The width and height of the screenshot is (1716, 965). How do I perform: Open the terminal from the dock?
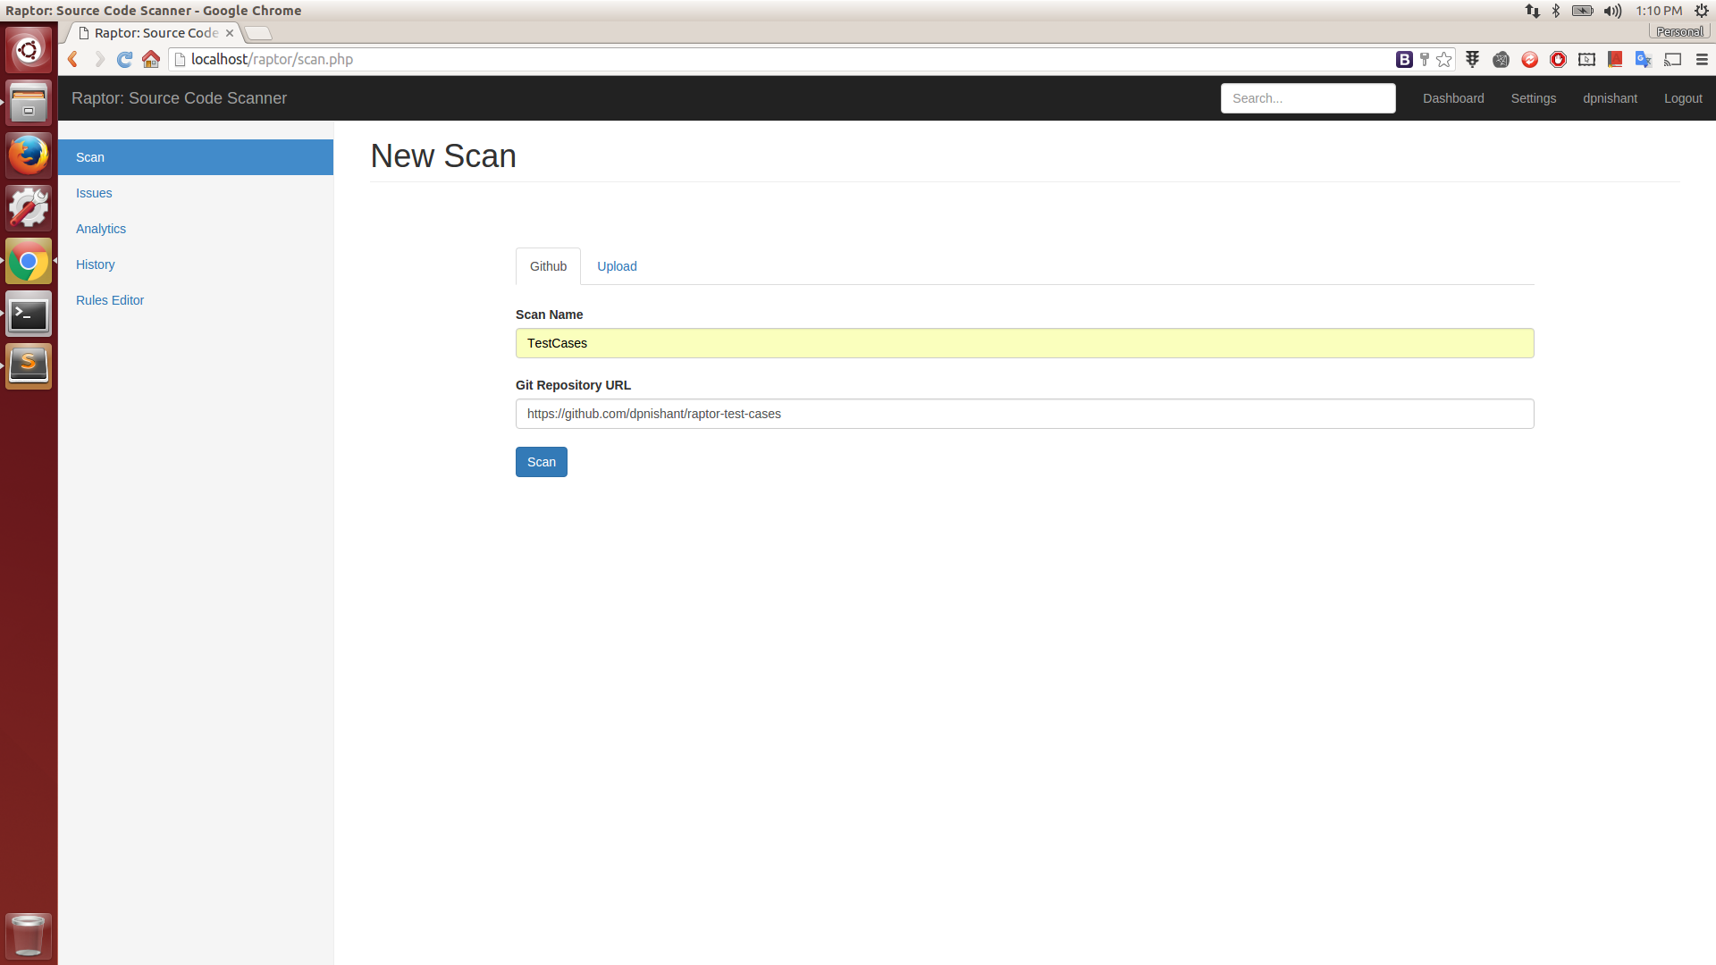(29, 314)
